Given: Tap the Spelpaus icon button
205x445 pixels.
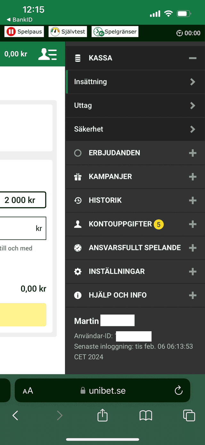Looking at the screenshot, I should click(x=12, y=32).
